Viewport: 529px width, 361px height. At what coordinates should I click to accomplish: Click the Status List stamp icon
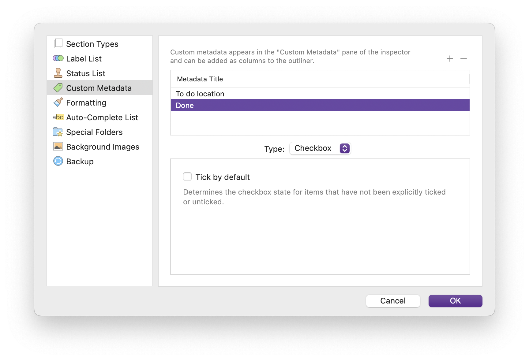pos(58,73)
